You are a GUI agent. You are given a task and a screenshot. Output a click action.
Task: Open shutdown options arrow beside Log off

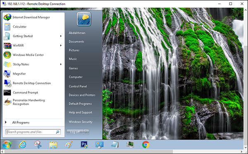86,132
